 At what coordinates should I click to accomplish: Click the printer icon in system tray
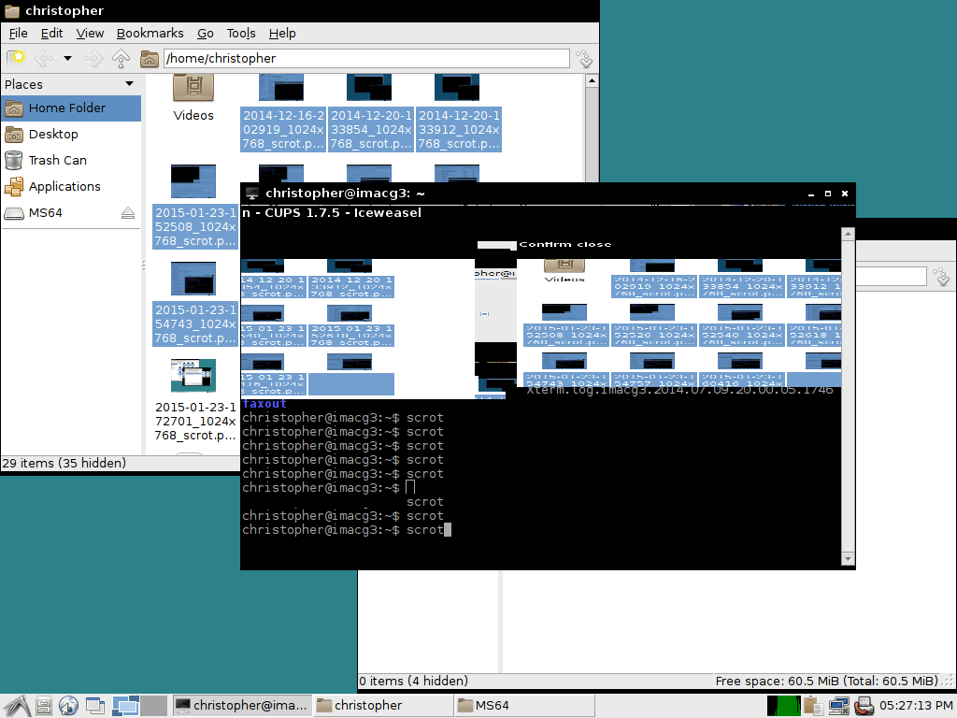864,705
